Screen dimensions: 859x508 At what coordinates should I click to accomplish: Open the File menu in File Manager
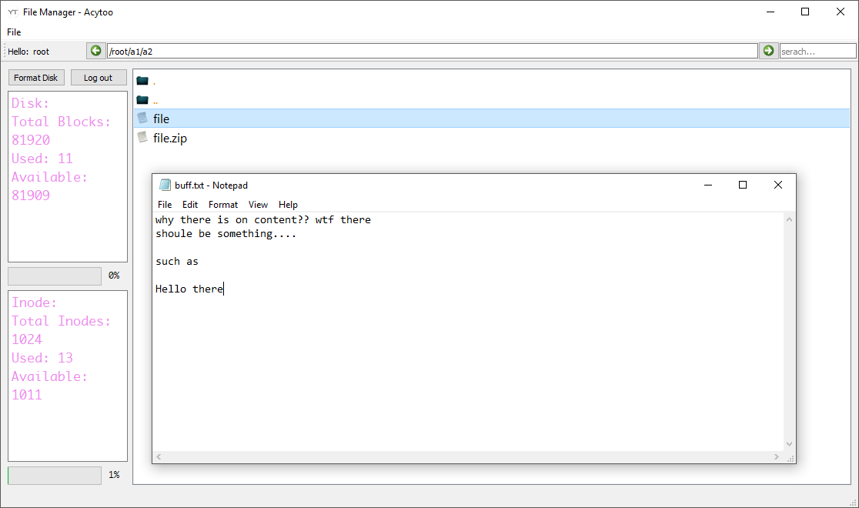(14, 32)
